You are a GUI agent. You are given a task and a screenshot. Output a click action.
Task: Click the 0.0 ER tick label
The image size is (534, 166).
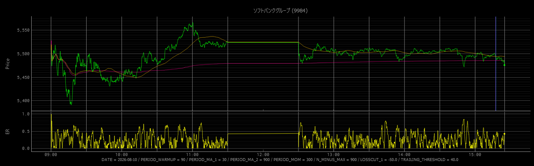click(26, 148)
